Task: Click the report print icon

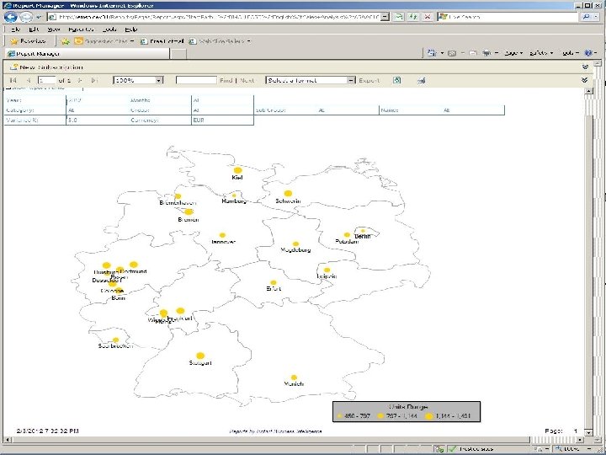Action: click(422, 80)
